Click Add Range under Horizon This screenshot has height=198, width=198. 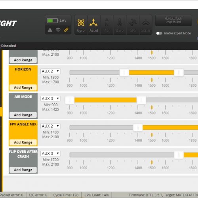point(23,88)
